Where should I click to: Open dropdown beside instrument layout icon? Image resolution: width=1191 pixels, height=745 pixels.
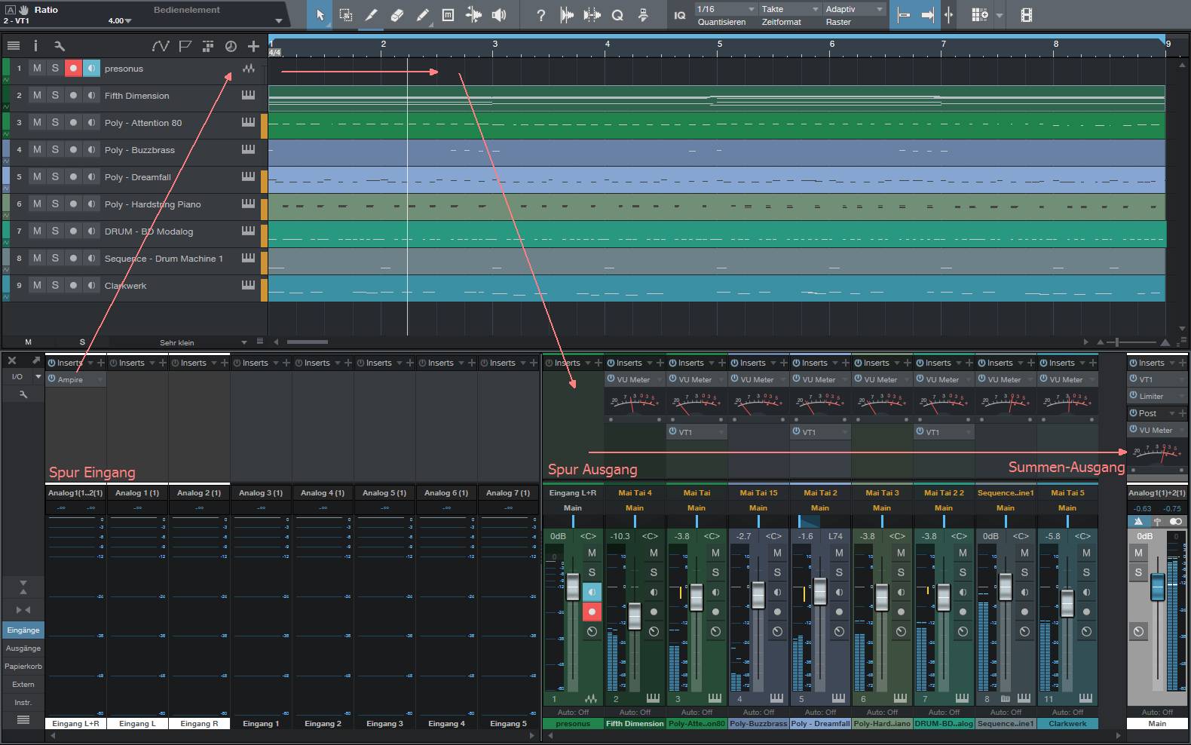click(1000, 15)
